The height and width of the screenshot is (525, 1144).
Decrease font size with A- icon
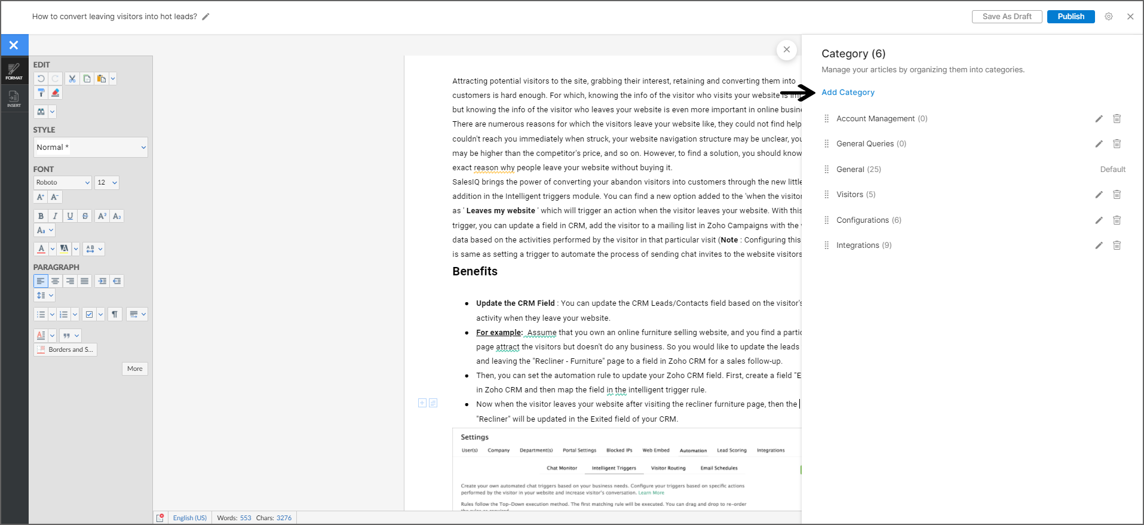click(x=55, y=197)
